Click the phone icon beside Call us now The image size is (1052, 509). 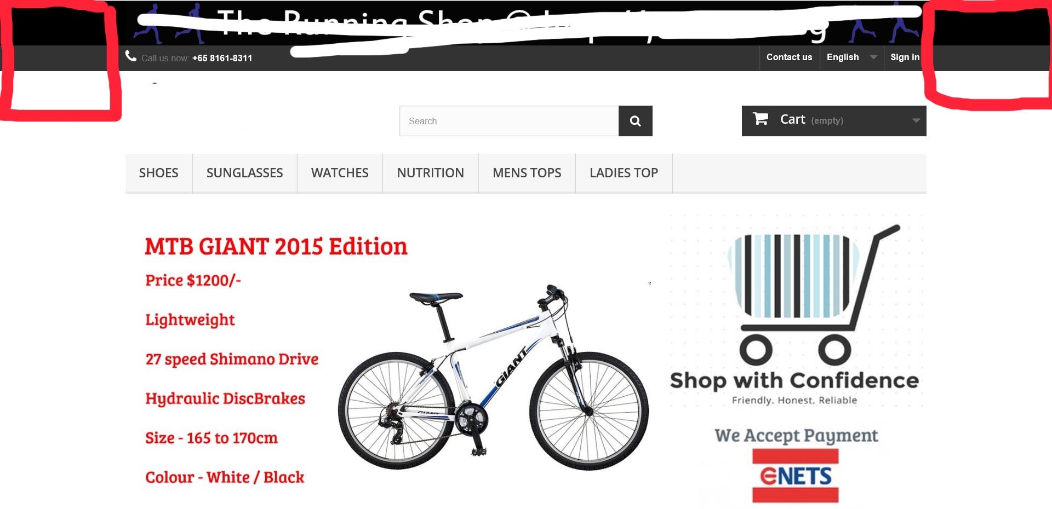pyautogui.click(x=131, y=56)
